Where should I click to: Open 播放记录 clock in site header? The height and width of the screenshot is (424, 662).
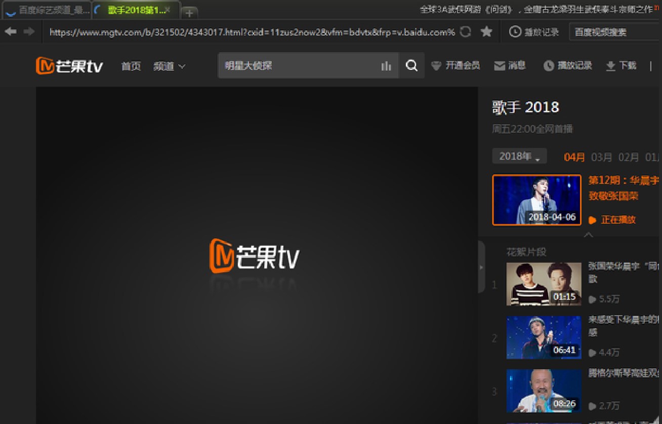567,65
